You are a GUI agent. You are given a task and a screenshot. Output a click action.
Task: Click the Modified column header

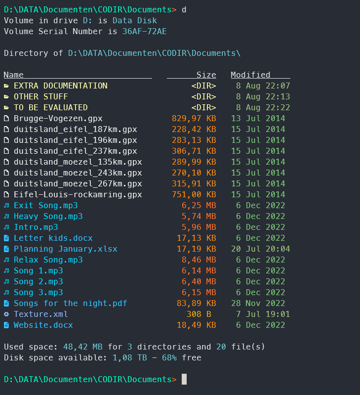click(x=250, y=75)
